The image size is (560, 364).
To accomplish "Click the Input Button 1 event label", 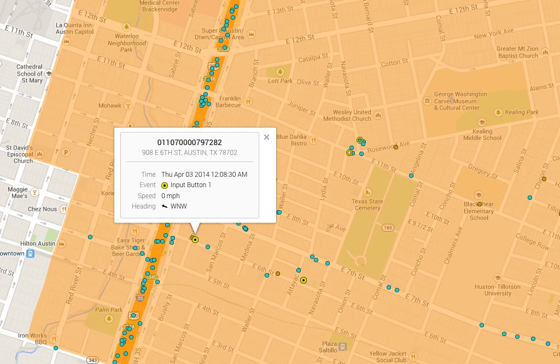I will pyautogui.click(x=191, y=185).
